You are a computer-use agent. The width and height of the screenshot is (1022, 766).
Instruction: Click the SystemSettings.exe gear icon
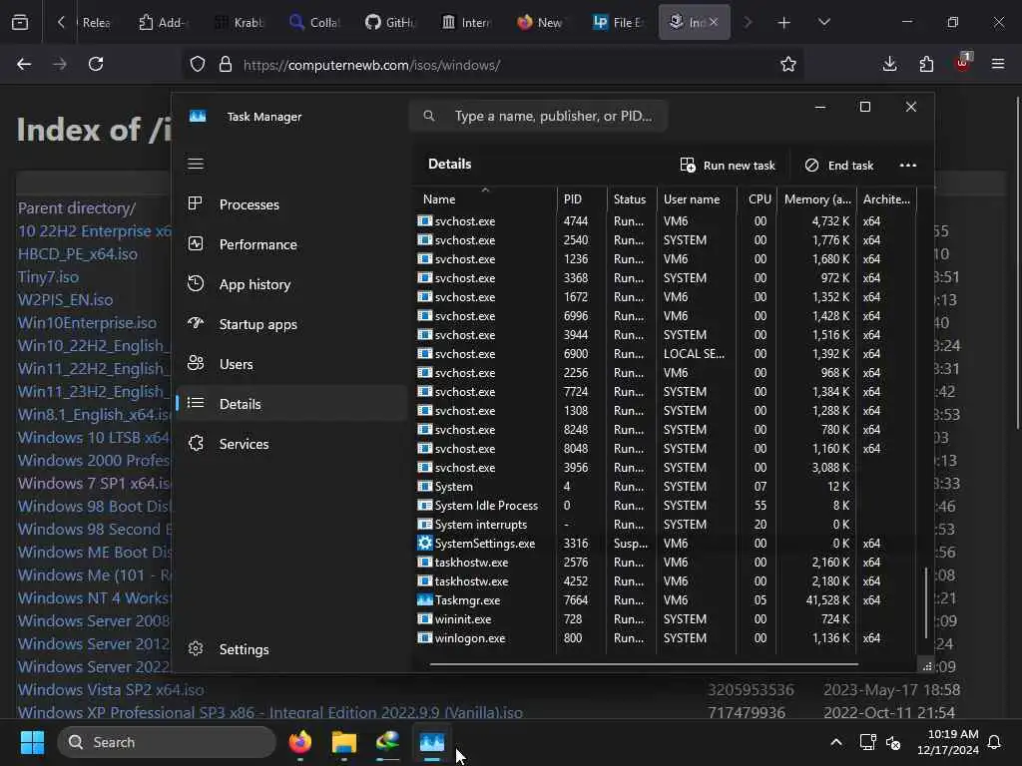coord(425,544)
